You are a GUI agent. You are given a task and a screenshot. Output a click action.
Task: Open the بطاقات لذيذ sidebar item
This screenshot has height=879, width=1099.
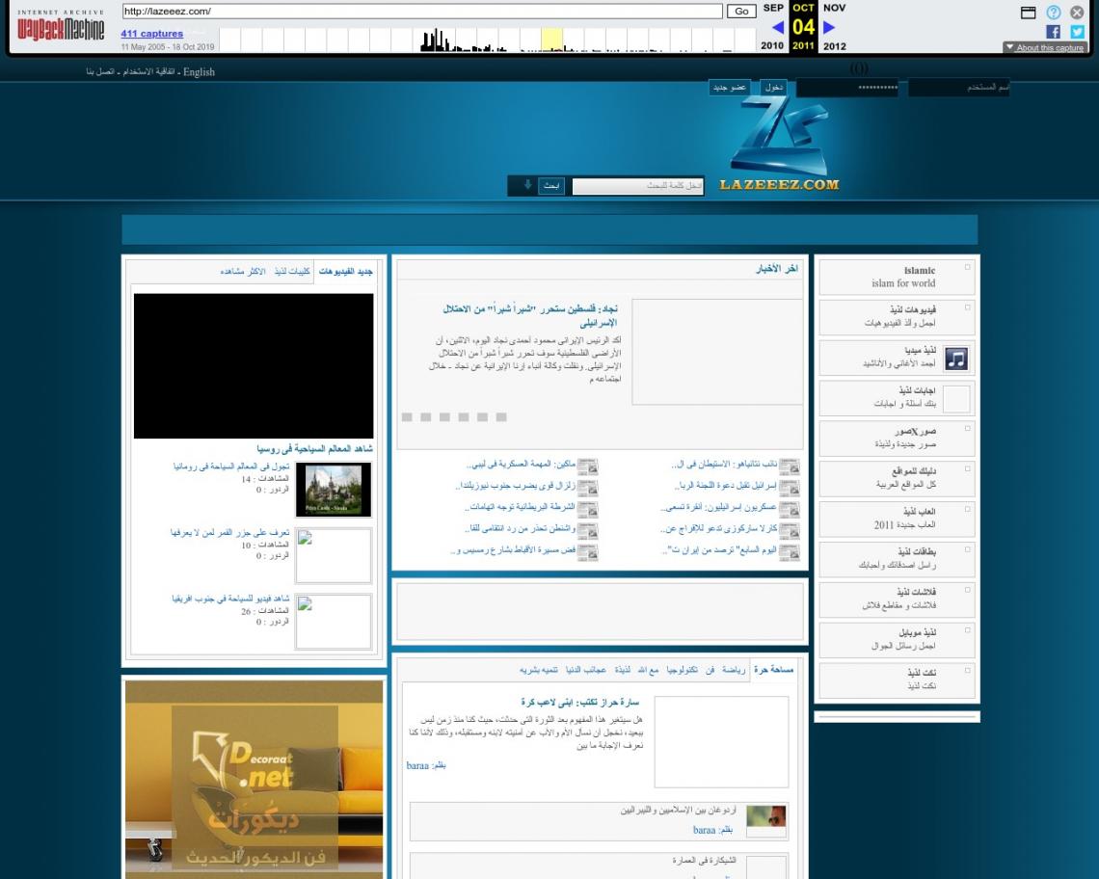tap(898, 559)
